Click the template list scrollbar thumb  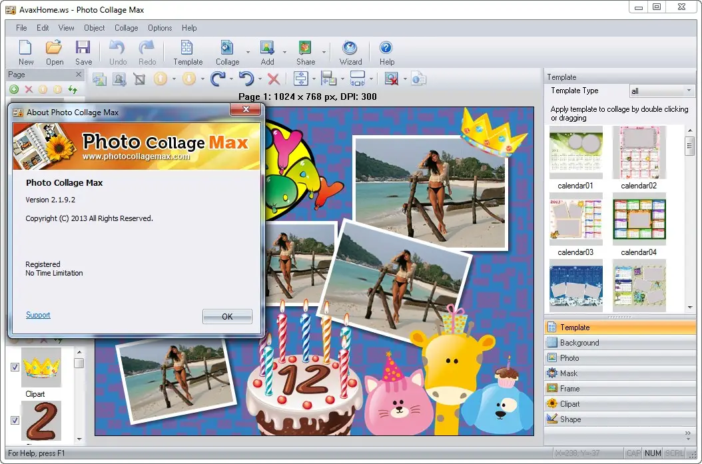pos(689,145)
